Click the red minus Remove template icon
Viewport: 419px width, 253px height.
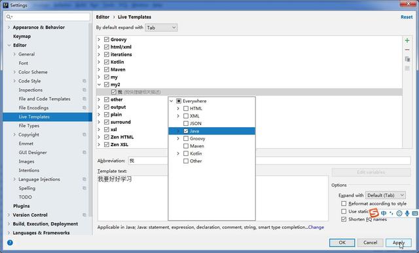click(407, 50)
